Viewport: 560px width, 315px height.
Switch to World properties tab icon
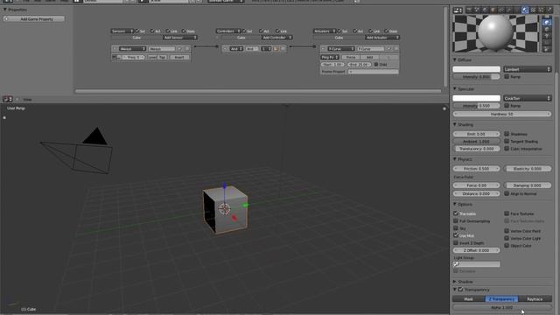tap(485, 10)
